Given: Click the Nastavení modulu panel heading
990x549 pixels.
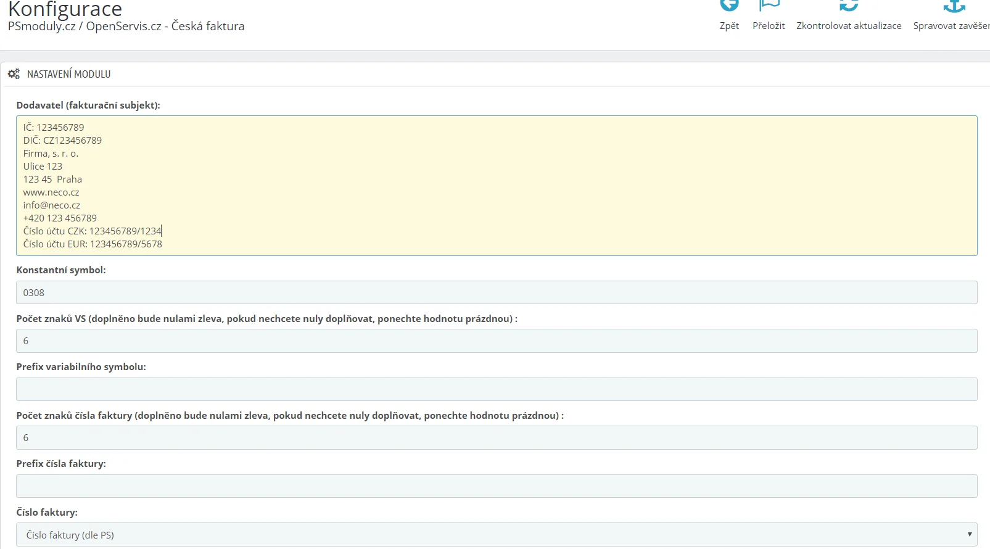Looking at the screenshot, I should [68, 74].
